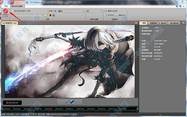Expand the 质量 quality dropdown
Screen dimensions: 187x117
[x=69, y=11]
